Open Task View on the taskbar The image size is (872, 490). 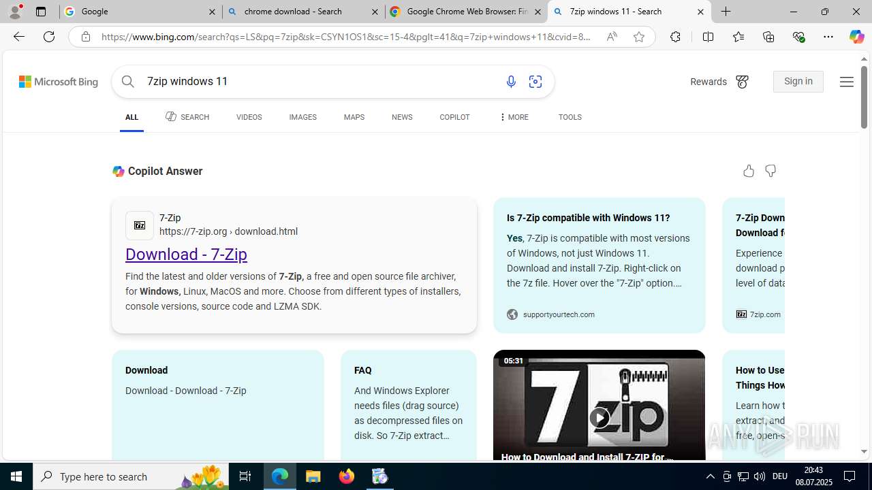[245, 476]
